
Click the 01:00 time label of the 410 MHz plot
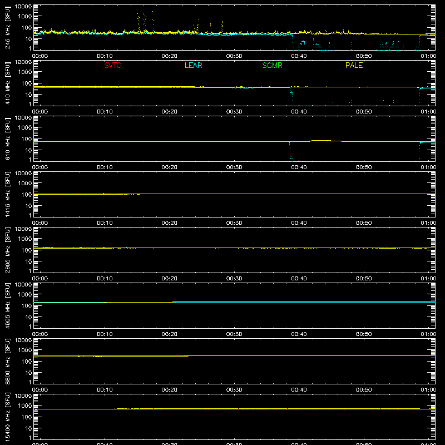(x=428, y=112)
